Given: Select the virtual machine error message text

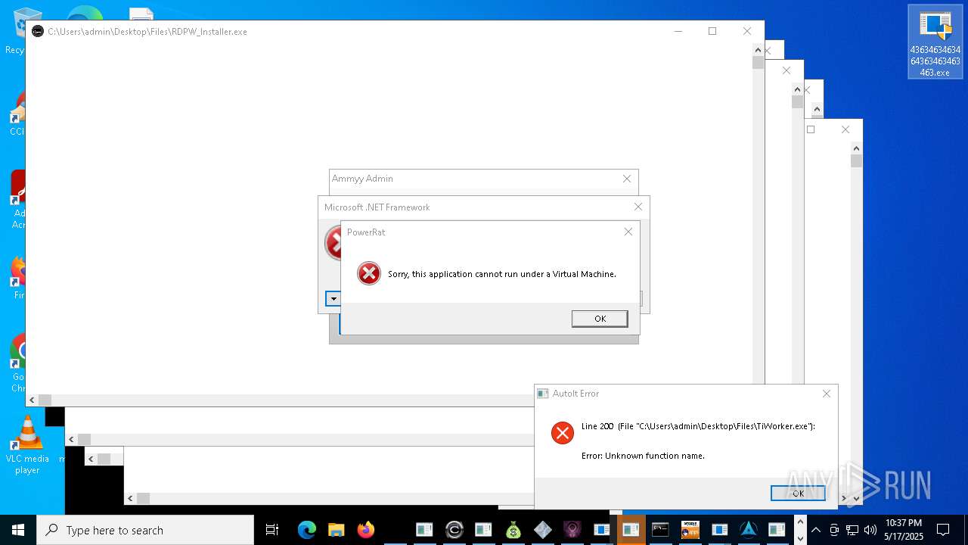Looking at the screenshot, I should (501, 274).
